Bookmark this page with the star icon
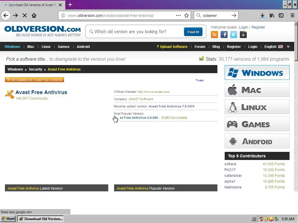 187,15
